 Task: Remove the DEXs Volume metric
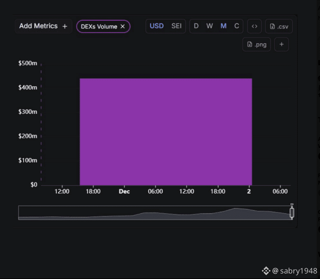coord(123,27)
